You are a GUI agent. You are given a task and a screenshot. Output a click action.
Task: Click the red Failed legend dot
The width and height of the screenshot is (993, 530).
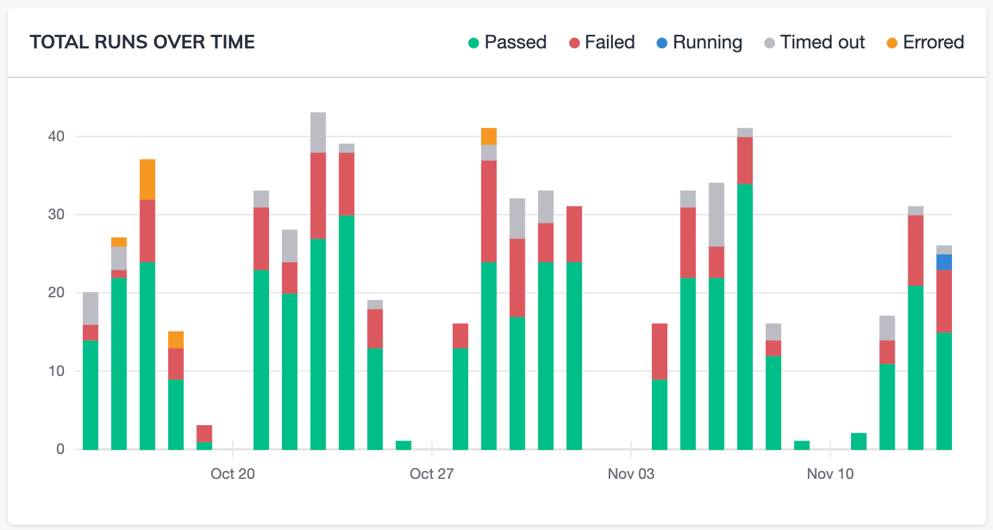pyautogui.click(x=574, y=43)
